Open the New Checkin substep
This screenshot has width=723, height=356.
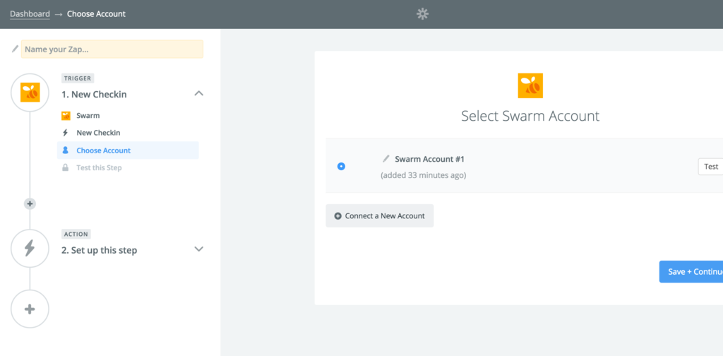(x=98, y=133)
